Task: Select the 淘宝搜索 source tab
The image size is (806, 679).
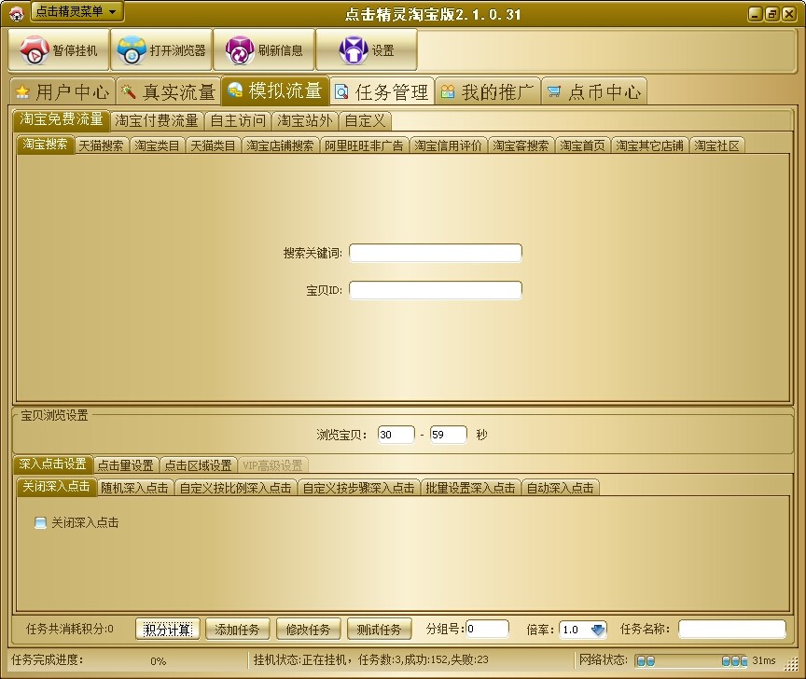Action: click(45, 145)
